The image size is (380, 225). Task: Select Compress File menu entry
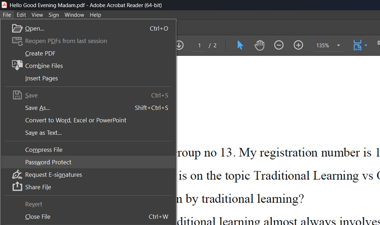point(88,150)
